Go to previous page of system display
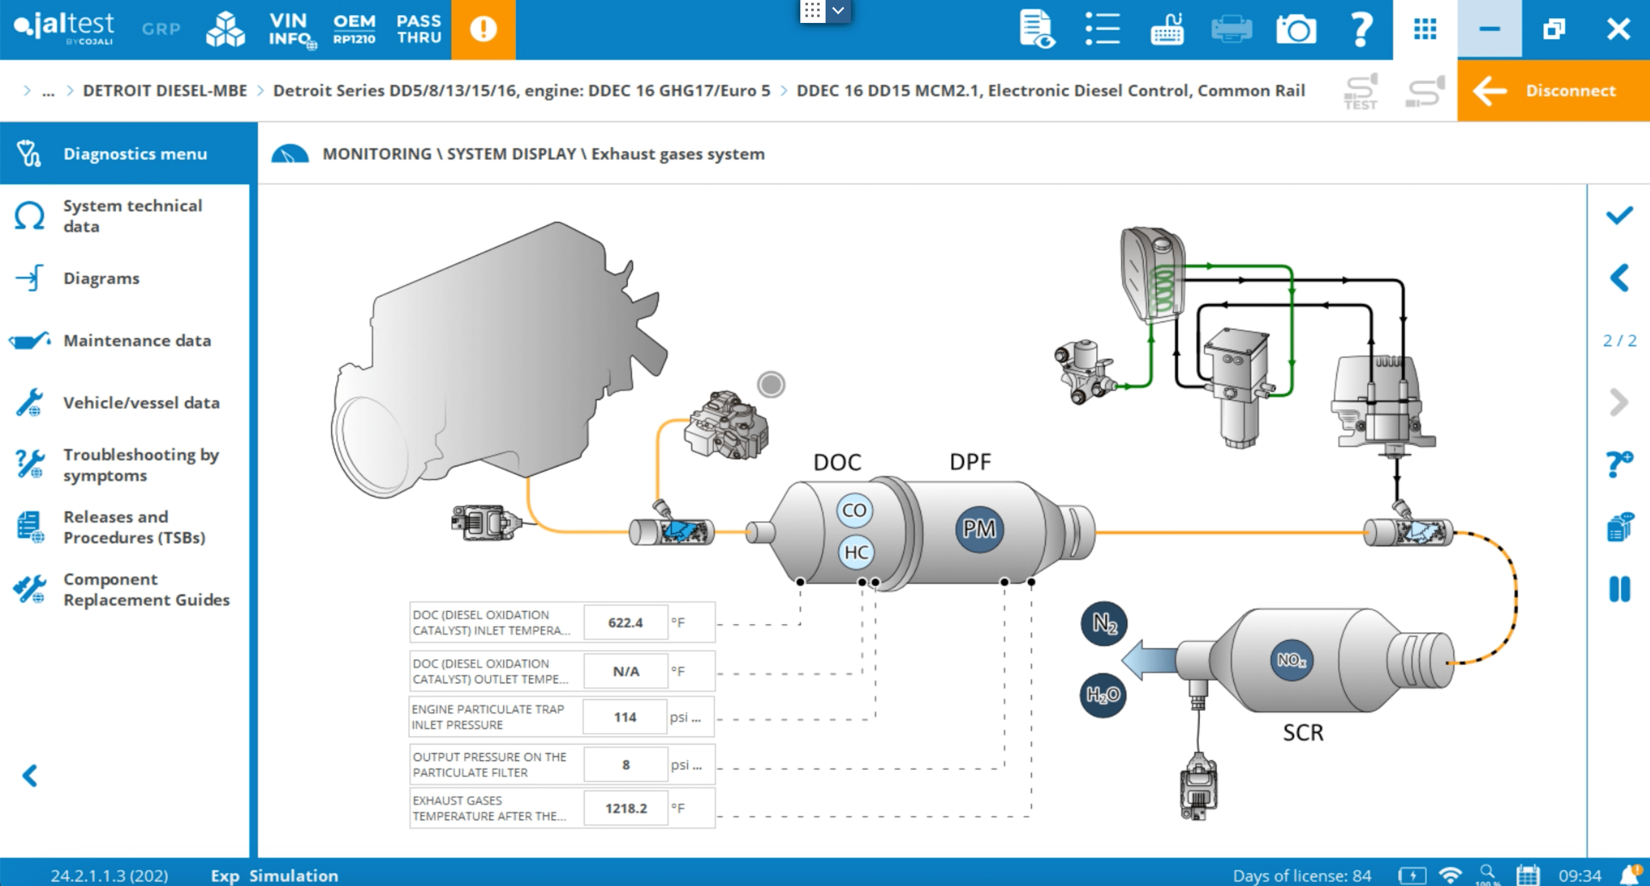Screen dimensions: 1650x886 (x=1618, y=279)
